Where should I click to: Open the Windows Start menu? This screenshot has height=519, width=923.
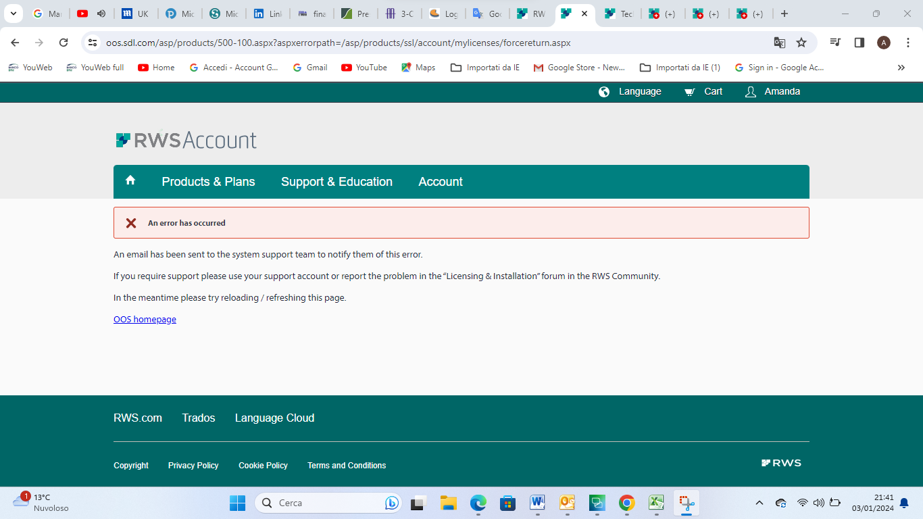237,503
